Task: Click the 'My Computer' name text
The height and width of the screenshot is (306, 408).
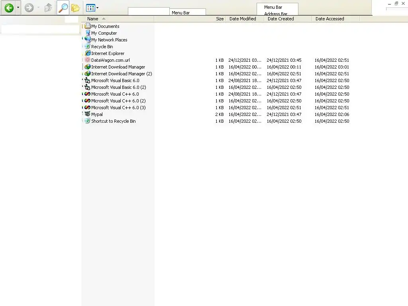Action: point(104,33)
